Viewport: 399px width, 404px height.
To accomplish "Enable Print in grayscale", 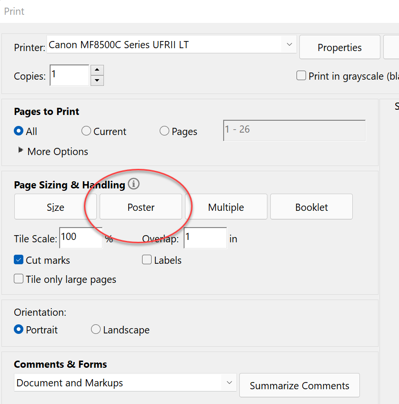I will (x=301, y=75).
